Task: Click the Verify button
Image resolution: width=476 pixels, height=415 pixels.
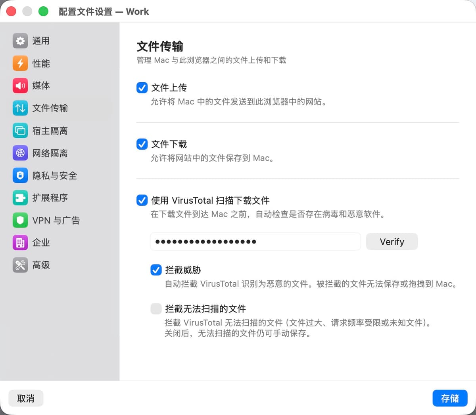Action: [x=392, y=241]
